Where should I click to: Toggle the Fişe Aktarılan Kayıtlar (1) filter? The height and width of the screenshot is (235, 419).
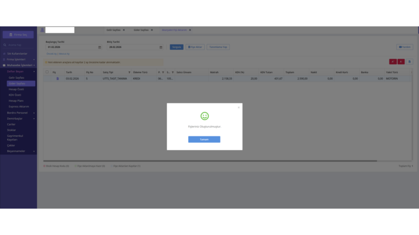coord(125,166)
